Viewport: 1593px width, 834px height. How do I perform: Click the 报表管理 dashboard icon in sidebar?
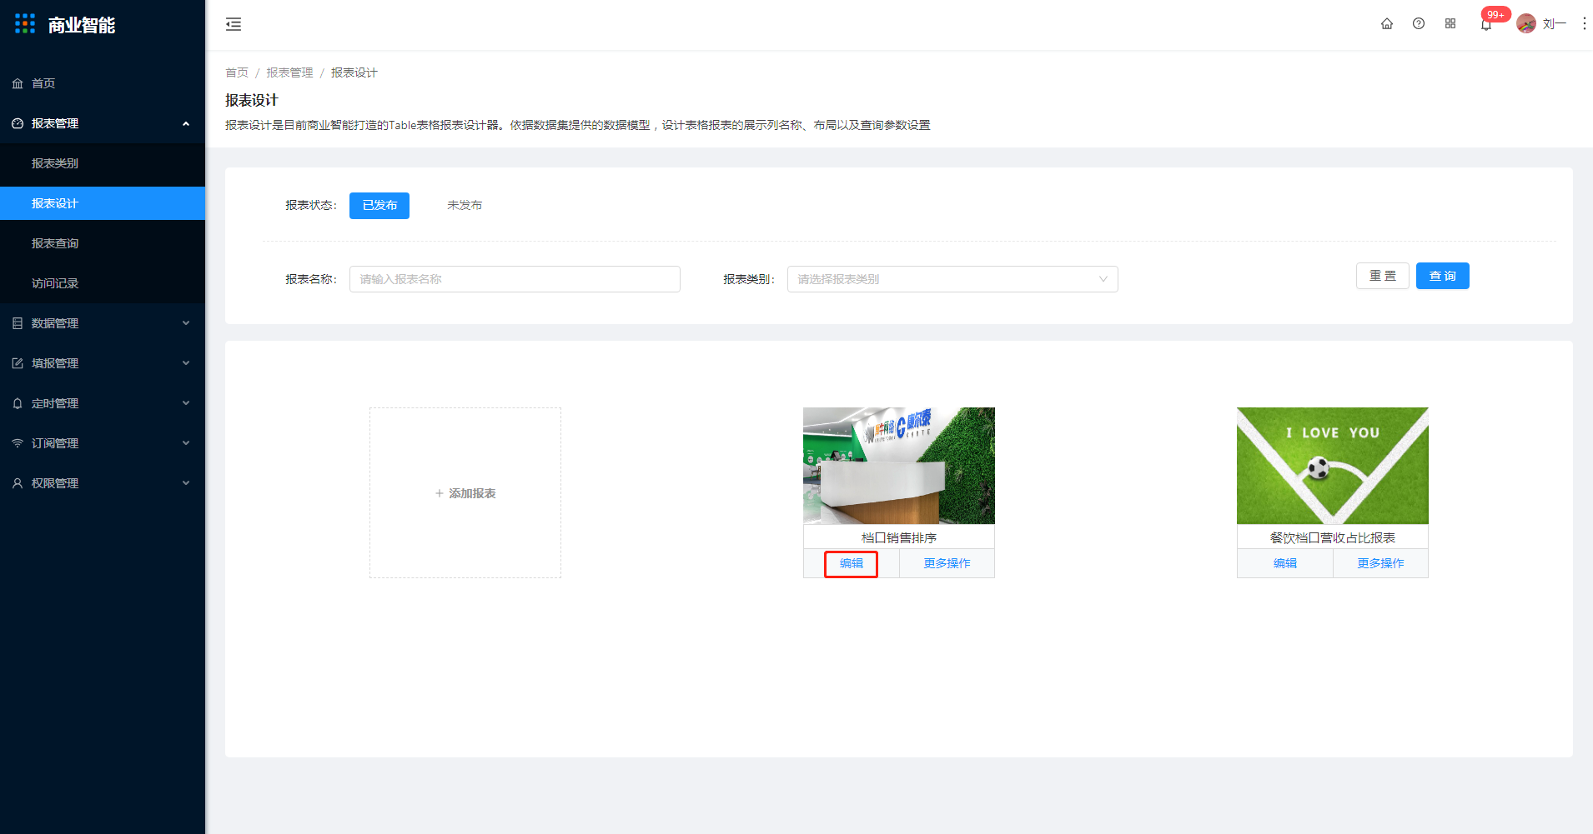[18, 123]
